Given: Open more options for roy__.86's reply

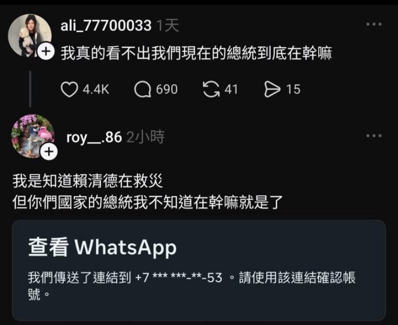Looking at the screenshot, I should 374,136.
